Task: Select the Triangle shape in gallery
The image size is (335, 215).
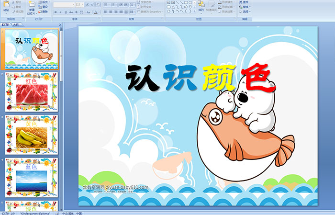Action: (173, 7)
